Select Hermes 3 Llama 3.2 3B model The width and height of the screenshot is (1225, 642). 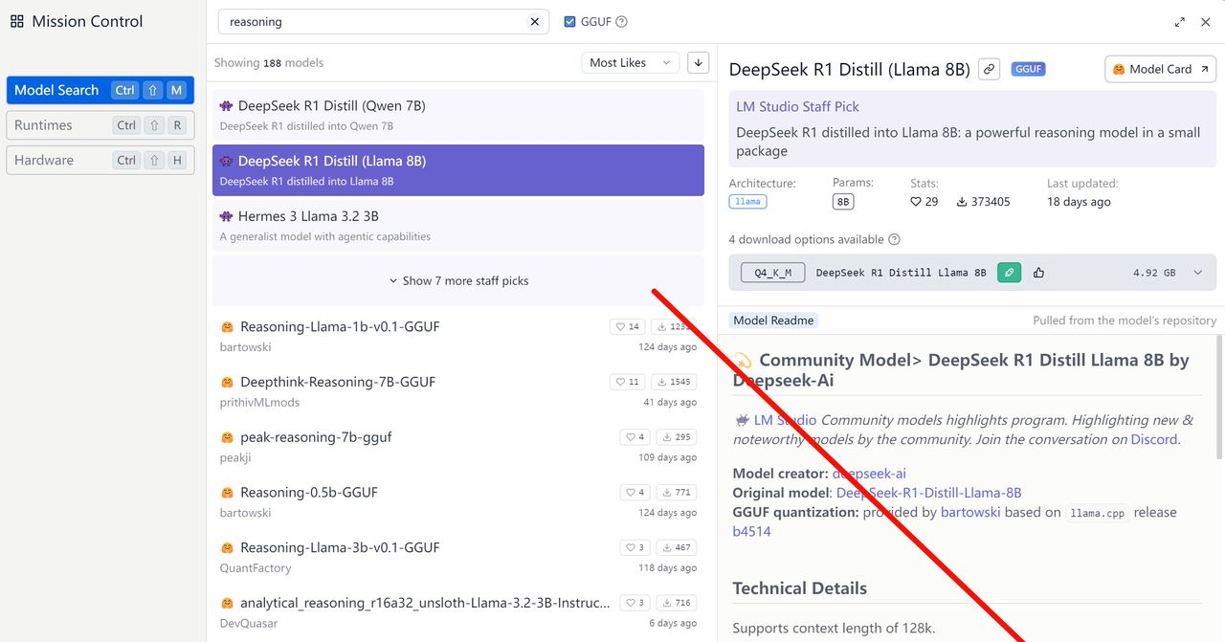point(458,226)
